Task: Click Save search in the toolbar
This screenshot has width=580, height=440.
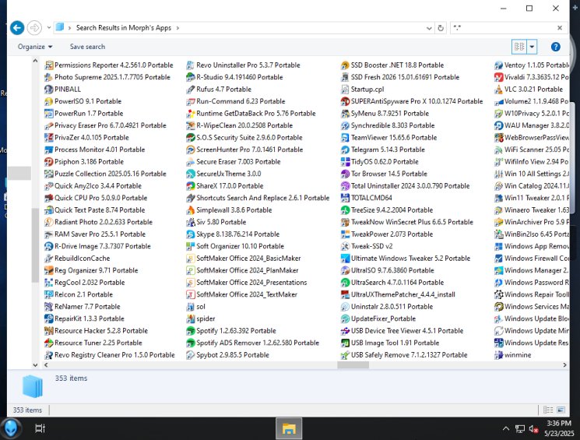Action: pyautogui.click(x=88, y=47)
